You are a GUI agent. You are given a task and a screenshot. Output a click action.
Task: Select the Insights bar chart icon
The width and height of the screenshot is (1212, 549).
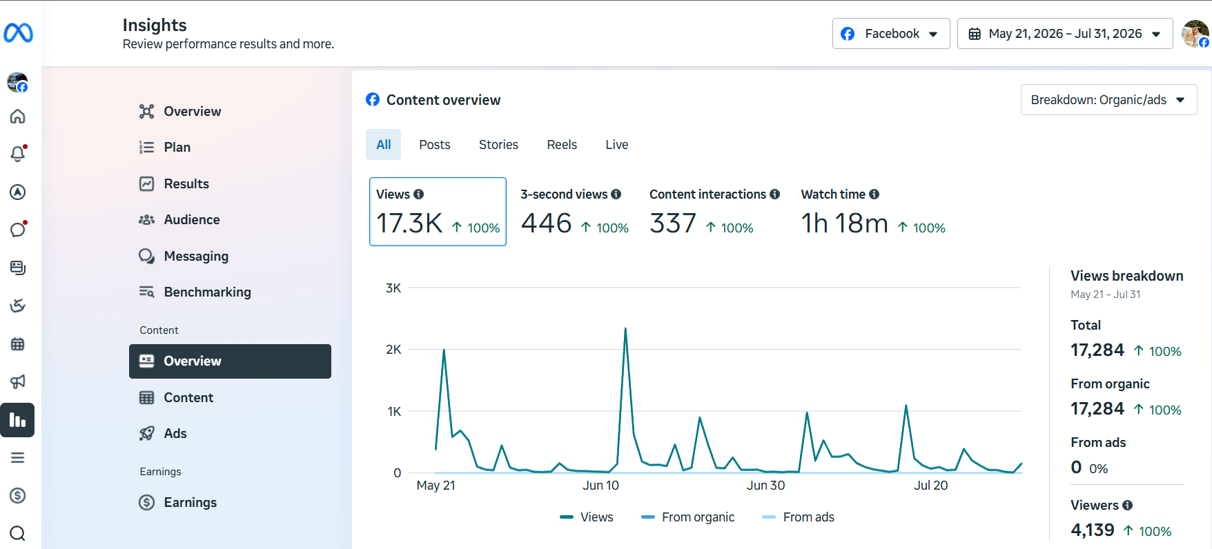(x=17, y=420)
